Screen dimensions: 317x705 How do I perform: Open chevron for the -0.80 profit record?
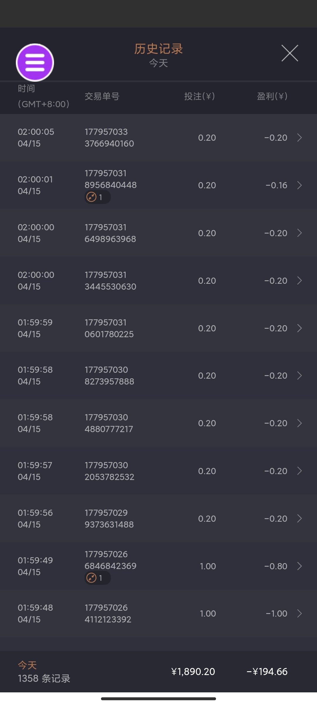[x=299, y=566]
